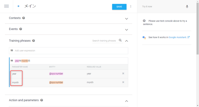Screen dimensions: 199x107
Task: Click the help icon next to Contexts
Action: pos(24,18)
